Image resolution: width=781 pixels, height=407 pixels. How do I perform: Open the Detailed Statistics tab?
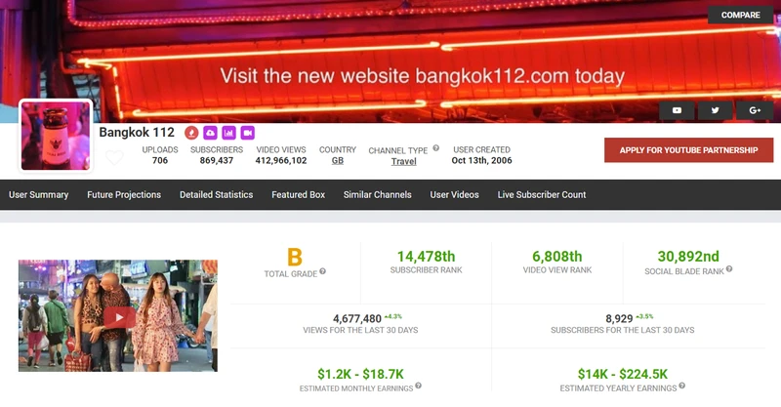[216, 195]
